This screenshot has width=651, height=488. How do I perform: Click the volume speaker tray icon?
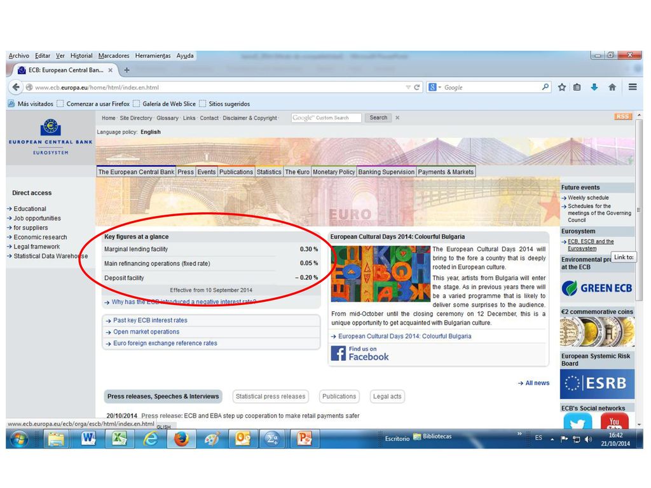[588, 439]
